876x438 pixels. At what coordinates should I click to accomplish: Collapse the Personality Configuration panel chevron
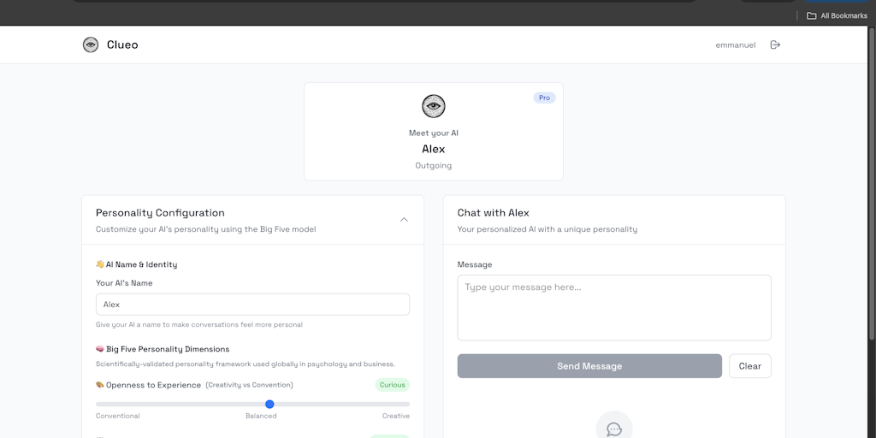[404, 220]
